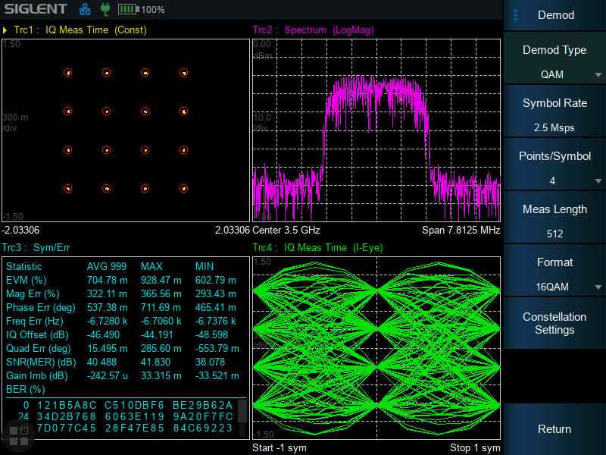Open the Format 16QAM dropdown
Viewport: 606px width, 455px height.
tap(554, 271)
